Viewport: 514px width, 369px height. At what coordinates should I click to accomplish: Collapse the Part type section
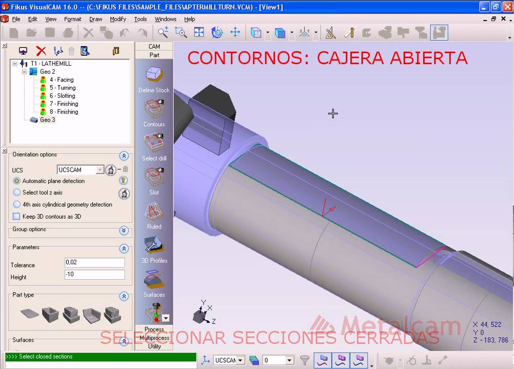pyautogui.click(x=124, y=296)
